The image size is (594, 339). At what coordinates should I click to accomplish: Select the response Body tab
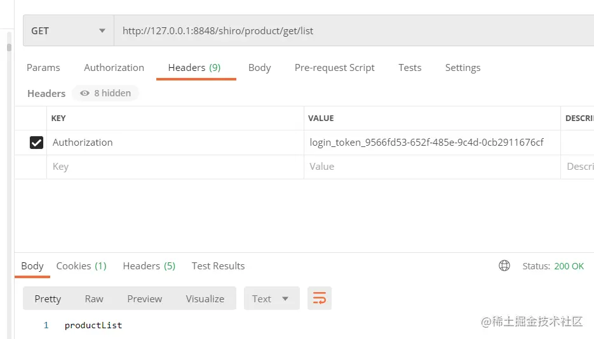pos(32,266)
